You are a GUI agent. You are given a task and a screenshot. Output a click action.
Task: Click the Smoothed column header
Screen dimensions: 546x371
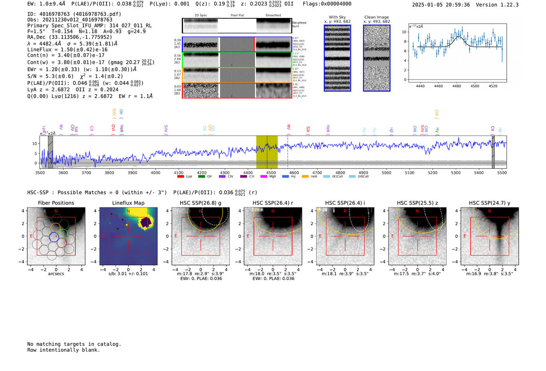click(273, 16)
